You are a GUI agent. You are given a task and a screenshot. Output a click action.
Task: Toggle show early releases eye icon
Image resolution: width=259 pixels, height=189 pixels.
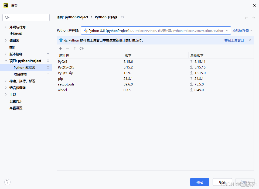coord(82,49)
